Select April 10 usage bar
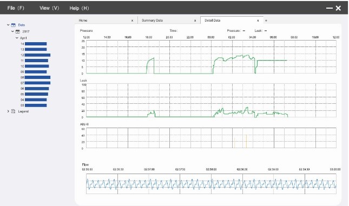Viewport: 349px width, 206px height. point(37,66)
